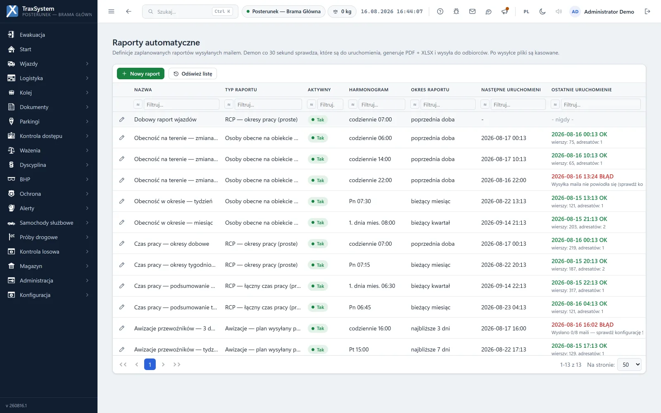Expand Kontrola dostępu sidebar menu
Image resolution: width=661 pixels, height=413 pixels.
click(49, 136)
